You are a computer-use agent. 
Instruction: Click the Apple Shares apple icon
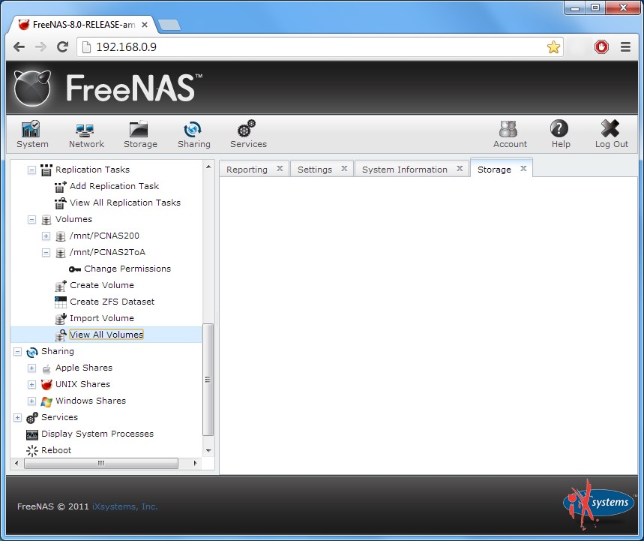(46, 368)
